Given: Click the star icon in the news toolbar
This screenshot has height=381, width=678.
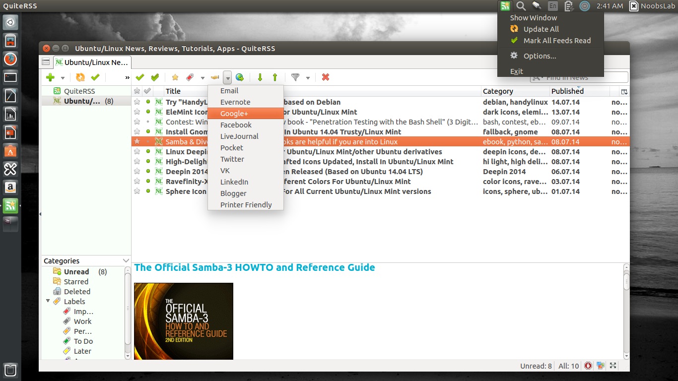Looking at the screenshot, I should (175, 77).
